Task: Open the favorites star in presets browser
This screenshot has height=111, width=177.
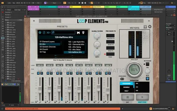Action: point(40,33)
